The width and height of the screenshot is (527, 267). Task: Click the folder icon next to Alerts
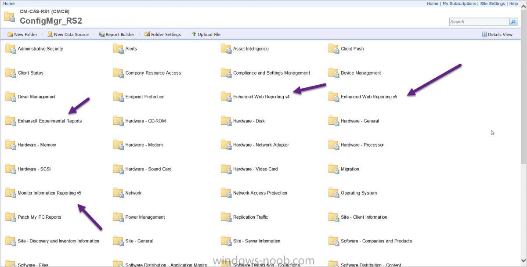coord(118,49)
